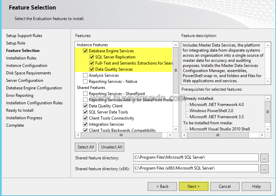Screen dimensions: 276x196
Task: Edit the Shared feature directory path field
Action: point(196,158)
